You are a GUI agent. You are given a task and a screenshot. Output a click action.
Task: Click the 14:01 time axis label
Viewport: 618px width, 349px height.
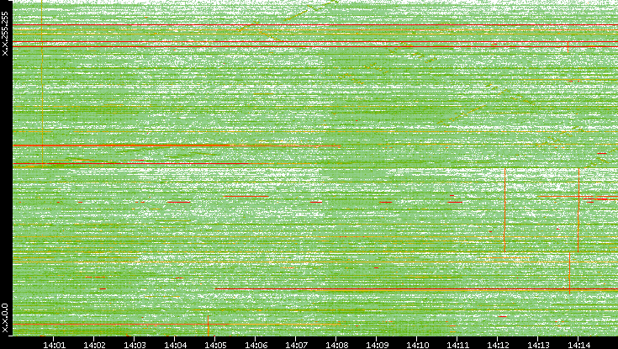tap(54, 345)
